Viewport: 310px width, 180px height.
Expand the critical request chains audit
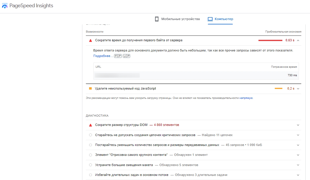(x=298, y=135)
